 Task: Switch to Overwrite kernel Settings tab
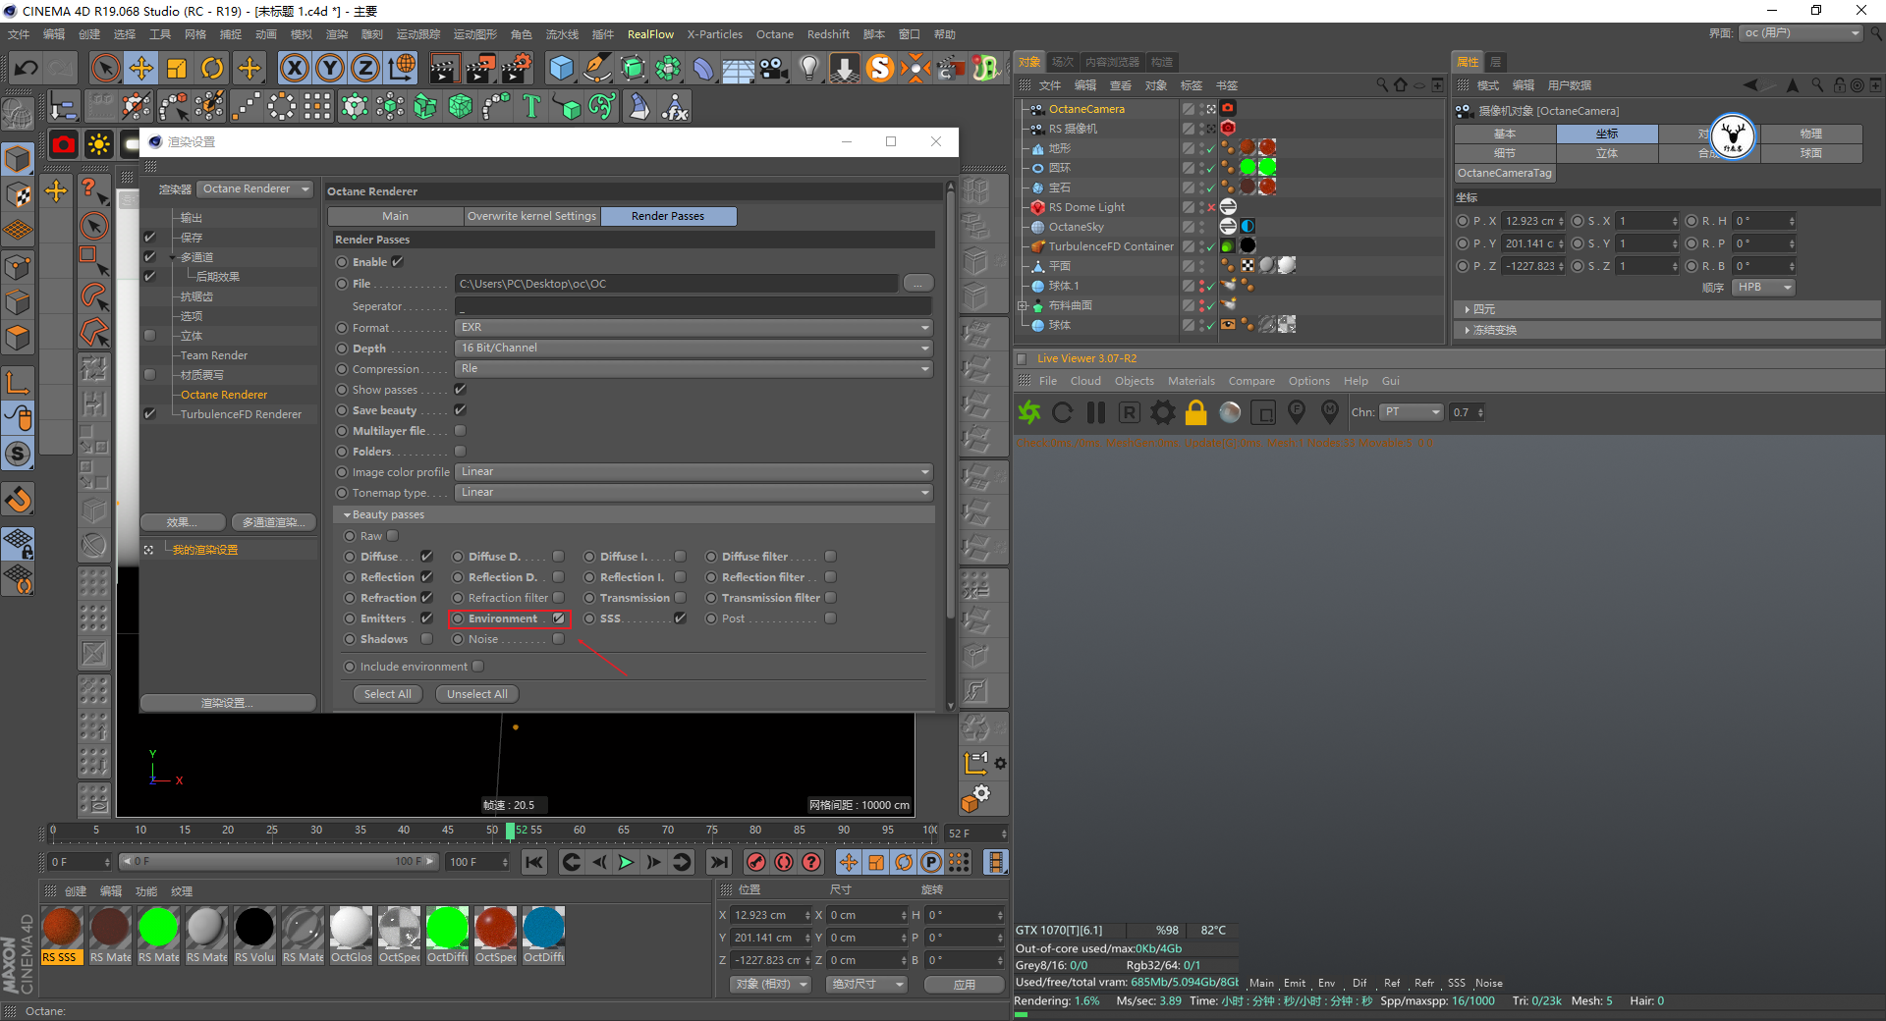coord(531,216)
